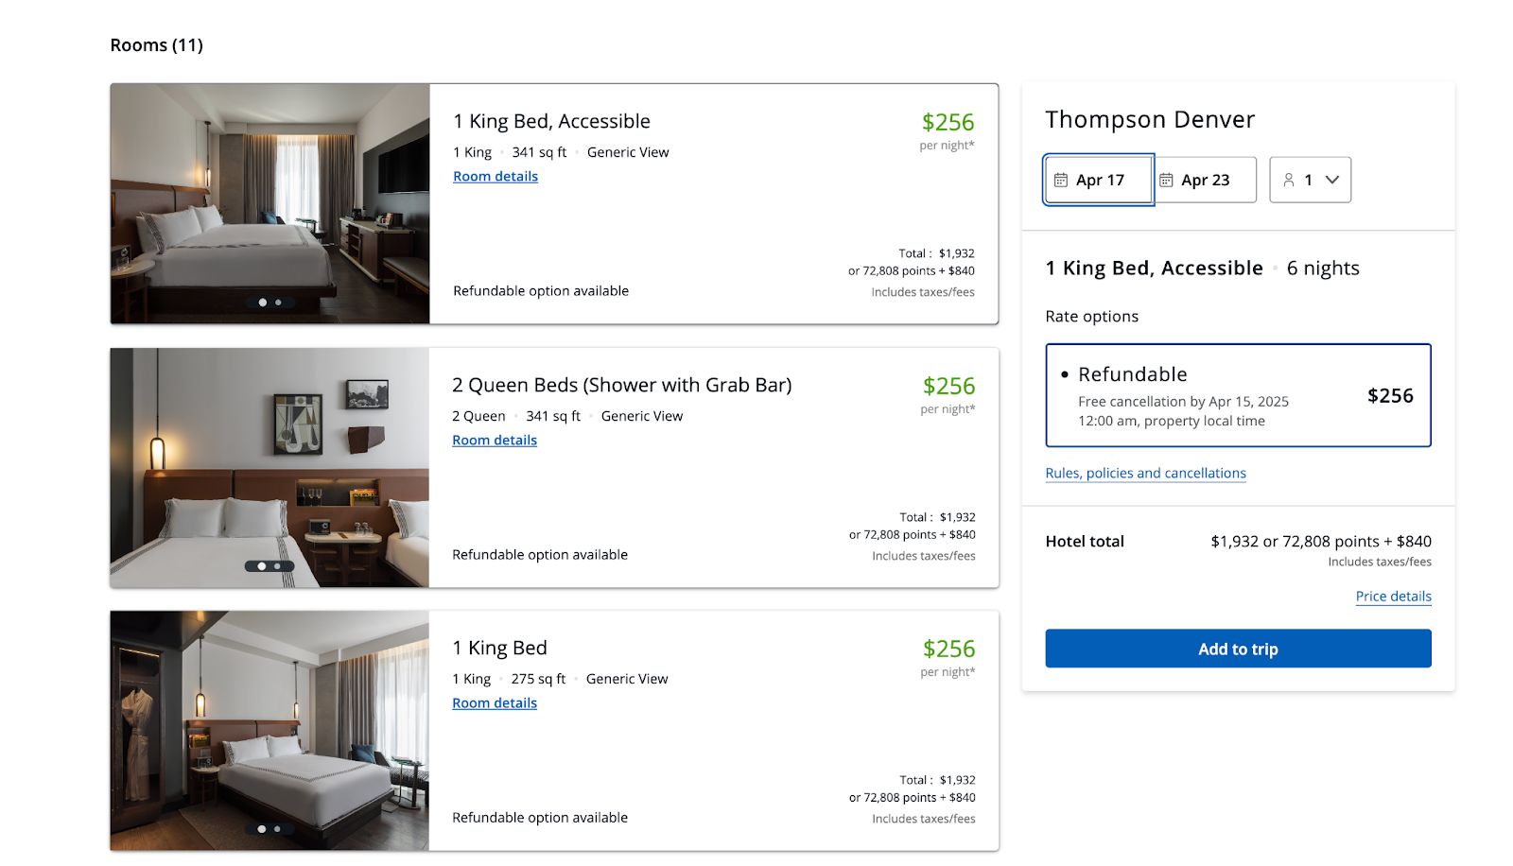View Rules, policies and cancellations
The height and width of the screenshot is (866, 1513).
click(1144, 473)
